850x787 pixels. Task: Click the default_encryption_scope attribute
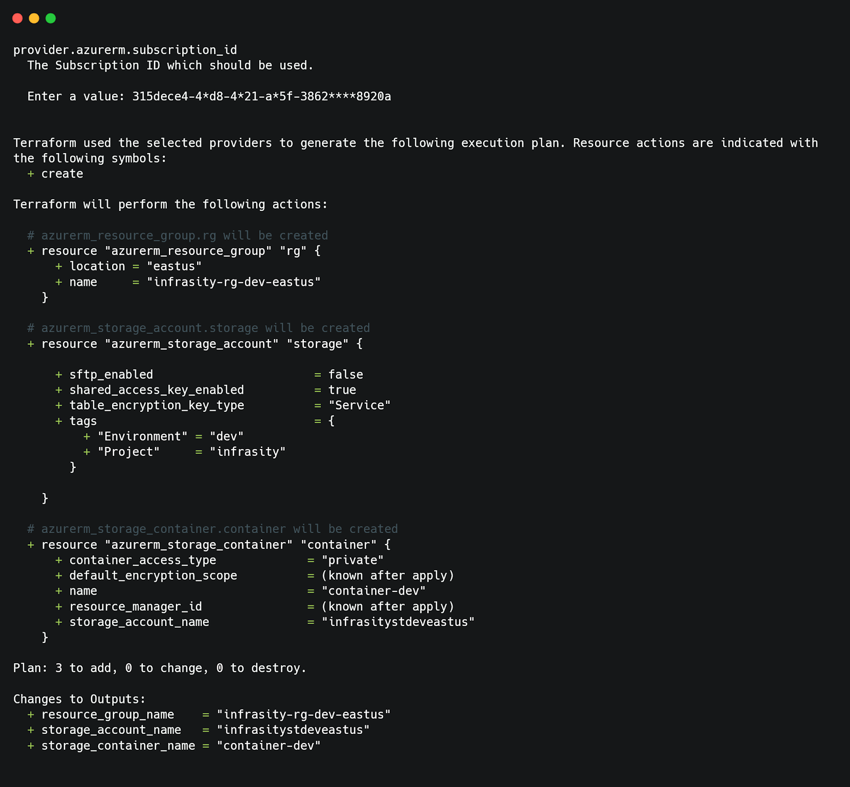153,576
